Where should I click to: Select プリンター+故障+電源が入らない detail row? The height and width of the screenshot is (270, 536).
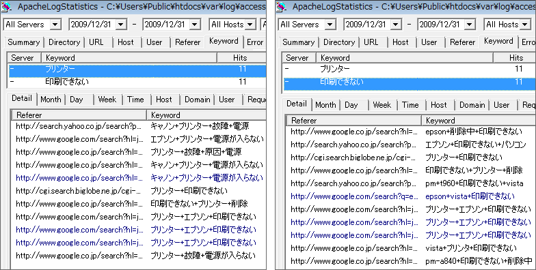coord(139,256)
